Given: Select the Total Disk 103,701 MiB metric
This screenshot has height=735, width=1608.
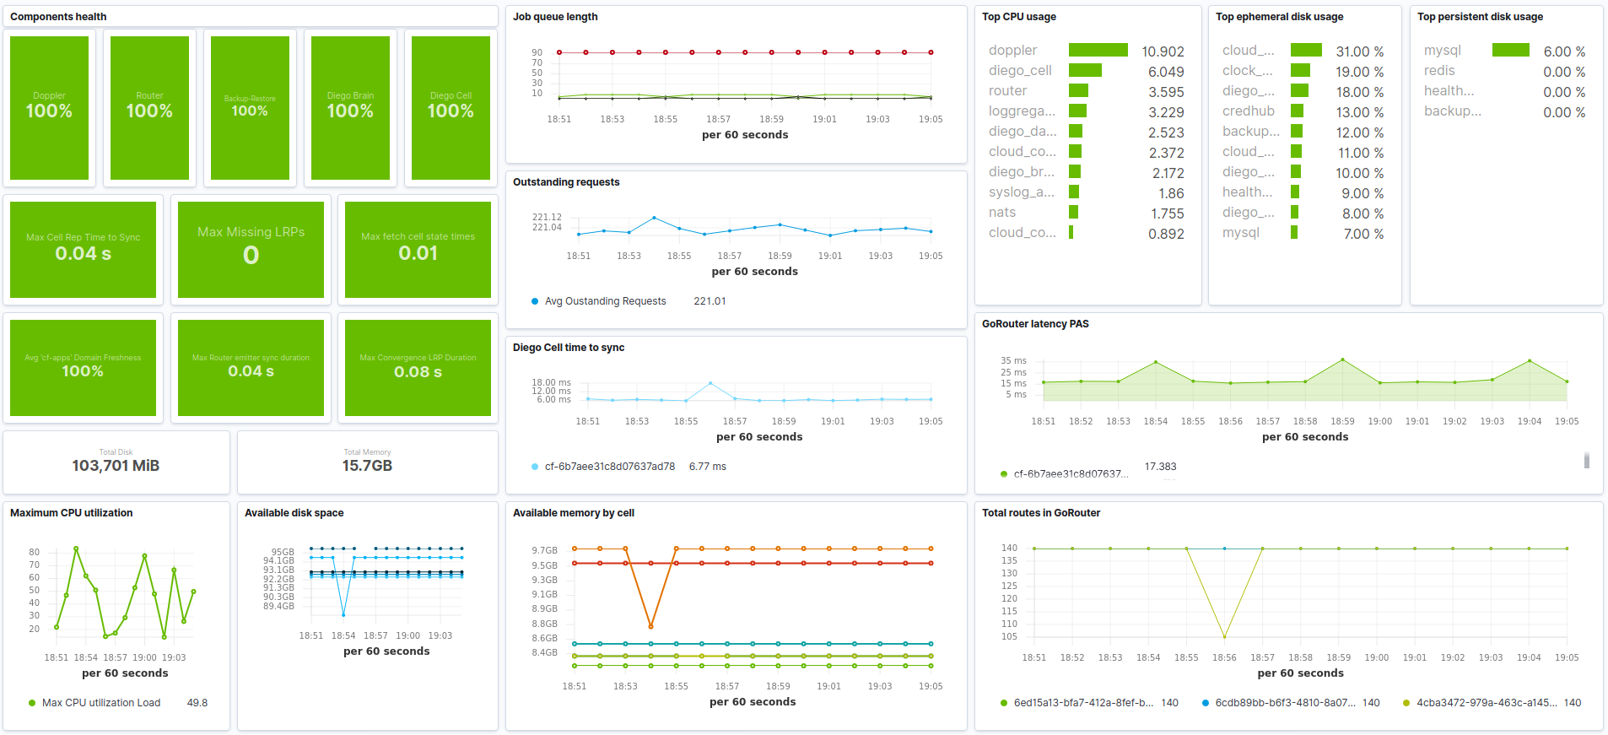Looking at the screenshot, I should coord(116,462).
